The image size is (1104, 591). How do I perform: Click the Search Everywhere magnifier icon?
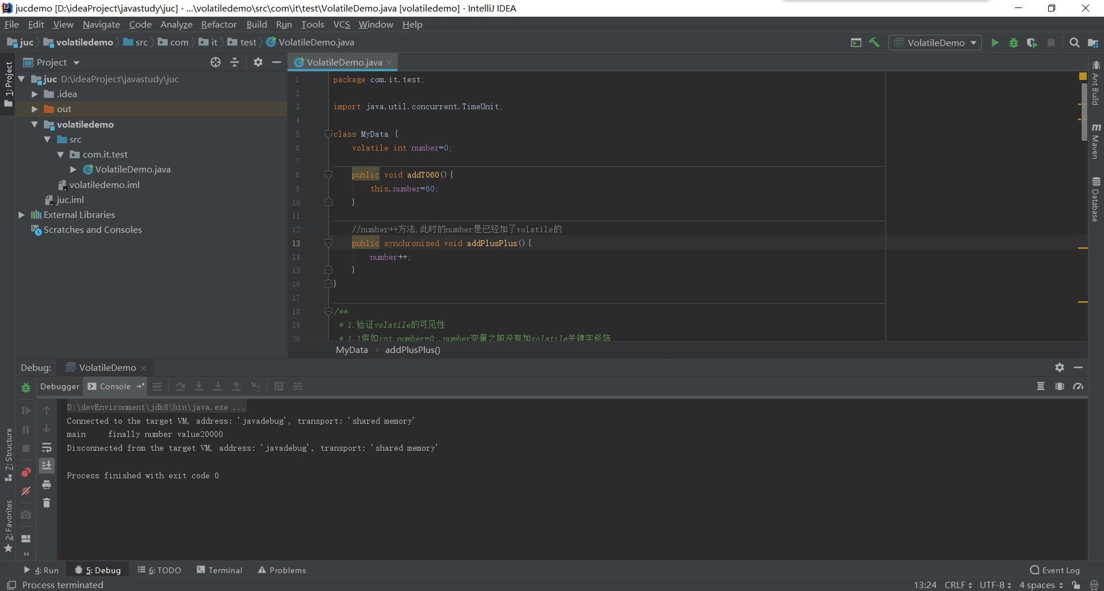1074,43
